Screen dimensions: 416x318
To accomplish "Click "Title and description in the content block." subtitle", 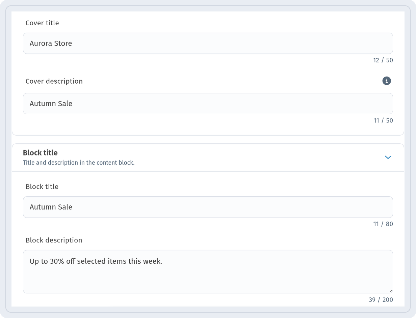I will click(x=79, y=163).
